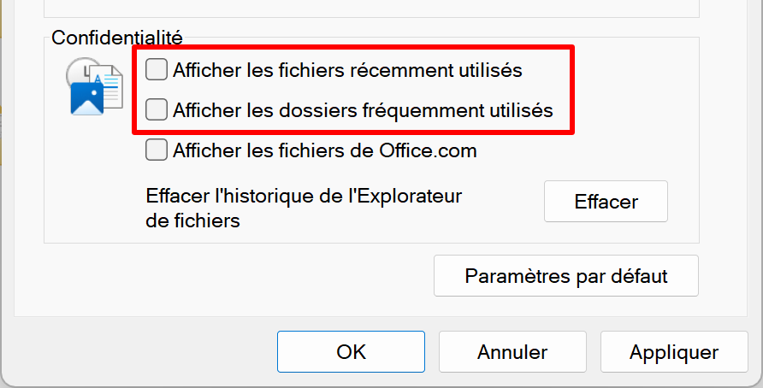Click the blue picture part of privacy icon

[x=87, y=98]
